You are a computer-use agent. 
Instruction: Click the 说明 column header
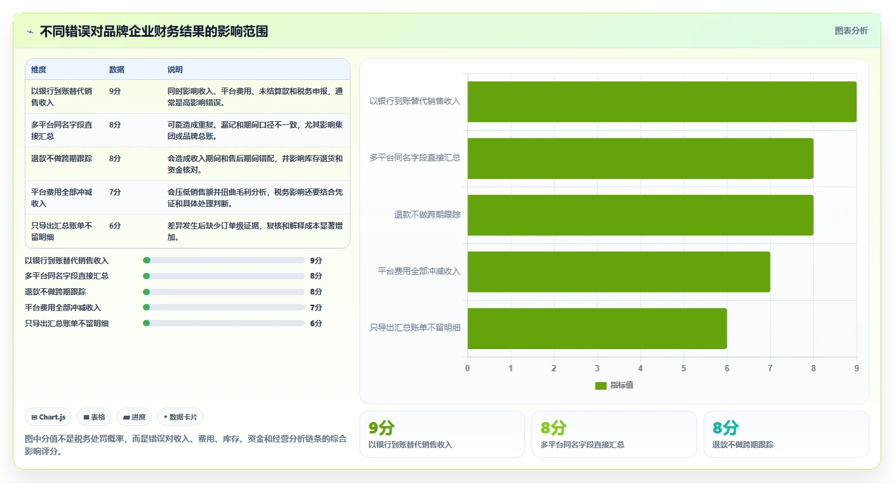click(175, 69)
